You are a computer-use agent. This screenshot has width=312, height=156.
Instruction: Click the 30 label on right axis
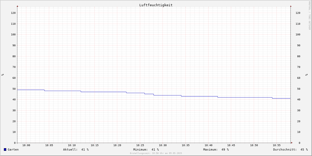299,110
